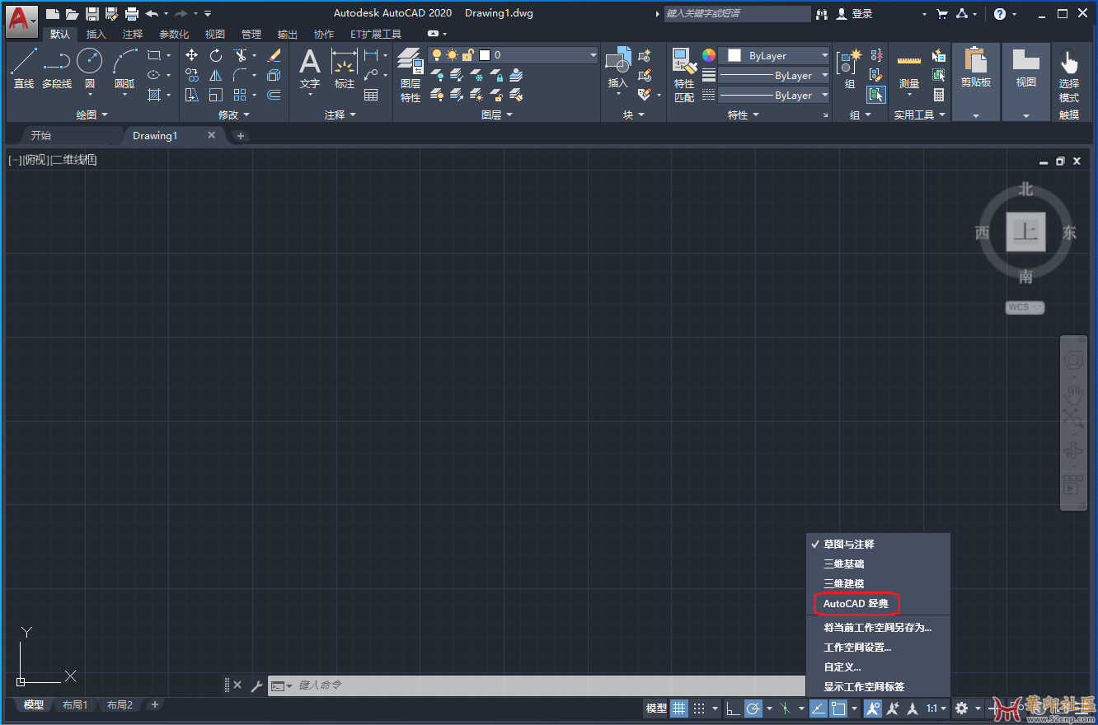
Task: Toggle ortho mode in status bar
Action: pyautogui.click(x=733, y=709)
